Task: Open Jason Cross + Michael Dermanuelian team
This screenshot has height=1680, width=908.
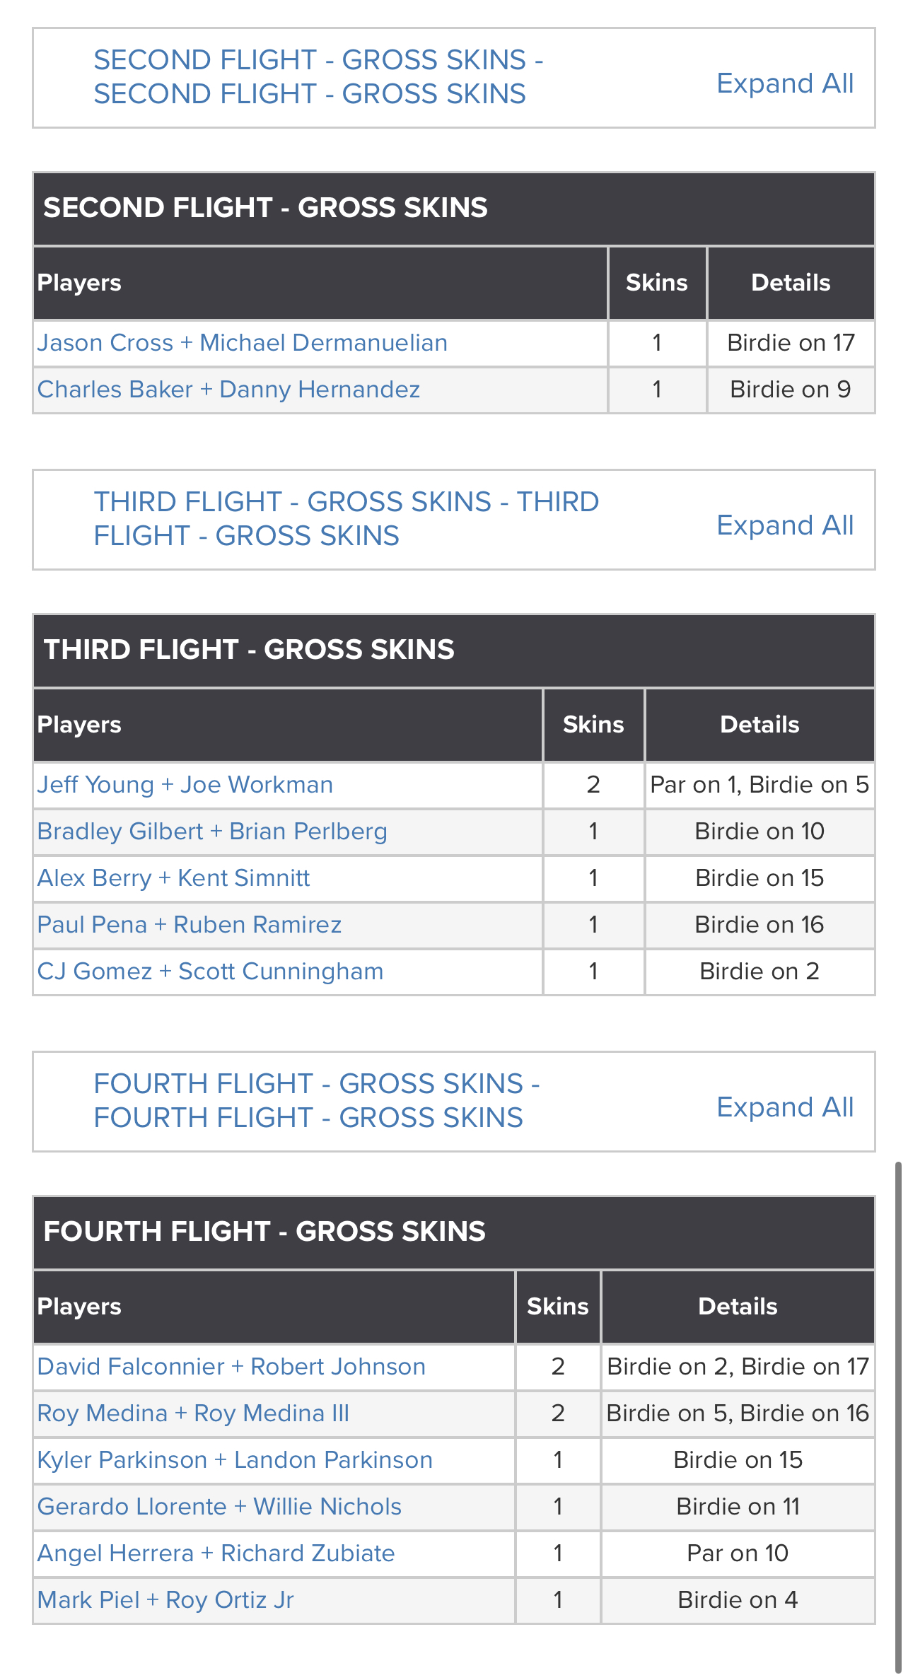Action: (243, 343)
